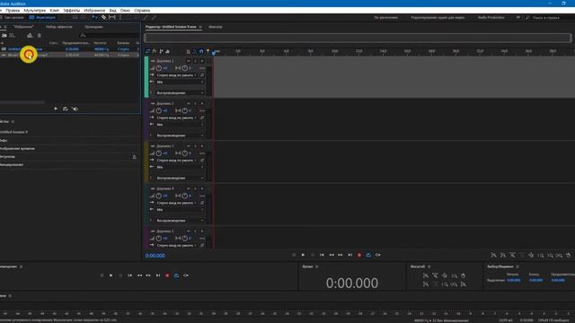Choose the По умолчанию workspace
Viewport: 575px width, 323px height.
tap(385, 17)
